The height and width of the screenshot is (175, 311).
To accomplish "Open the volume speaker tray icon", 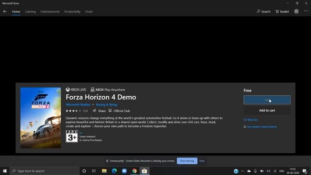I will [268, 171].
